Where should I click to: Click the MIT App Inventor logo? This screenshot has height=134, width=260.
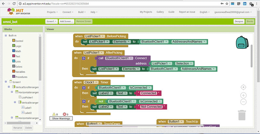pos(19,11)
